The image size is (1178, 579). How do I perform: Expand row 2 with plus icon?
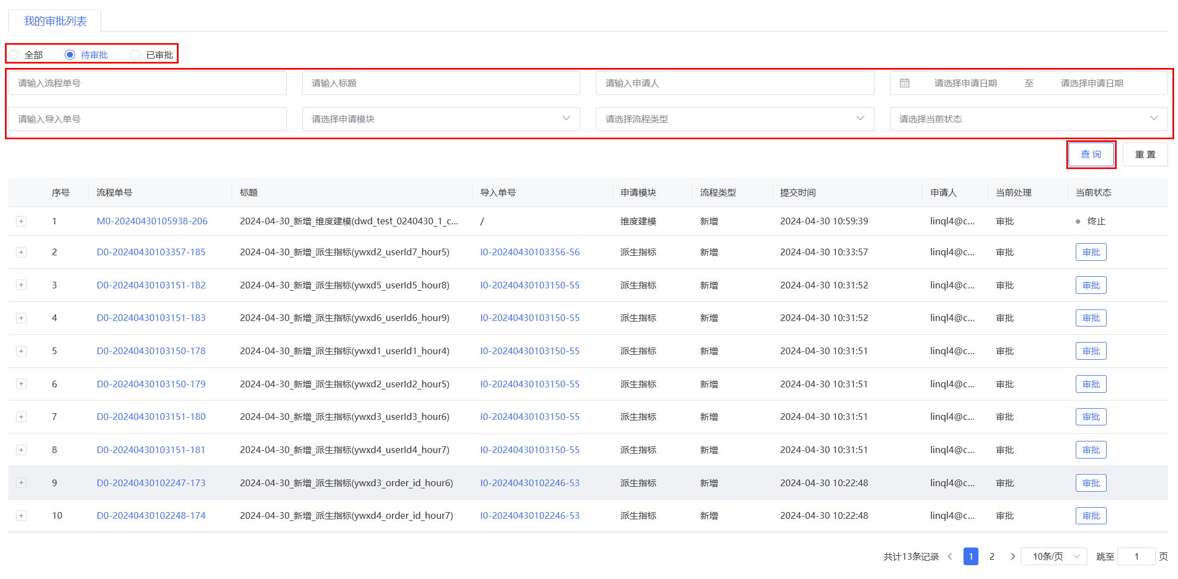point(21,252)
